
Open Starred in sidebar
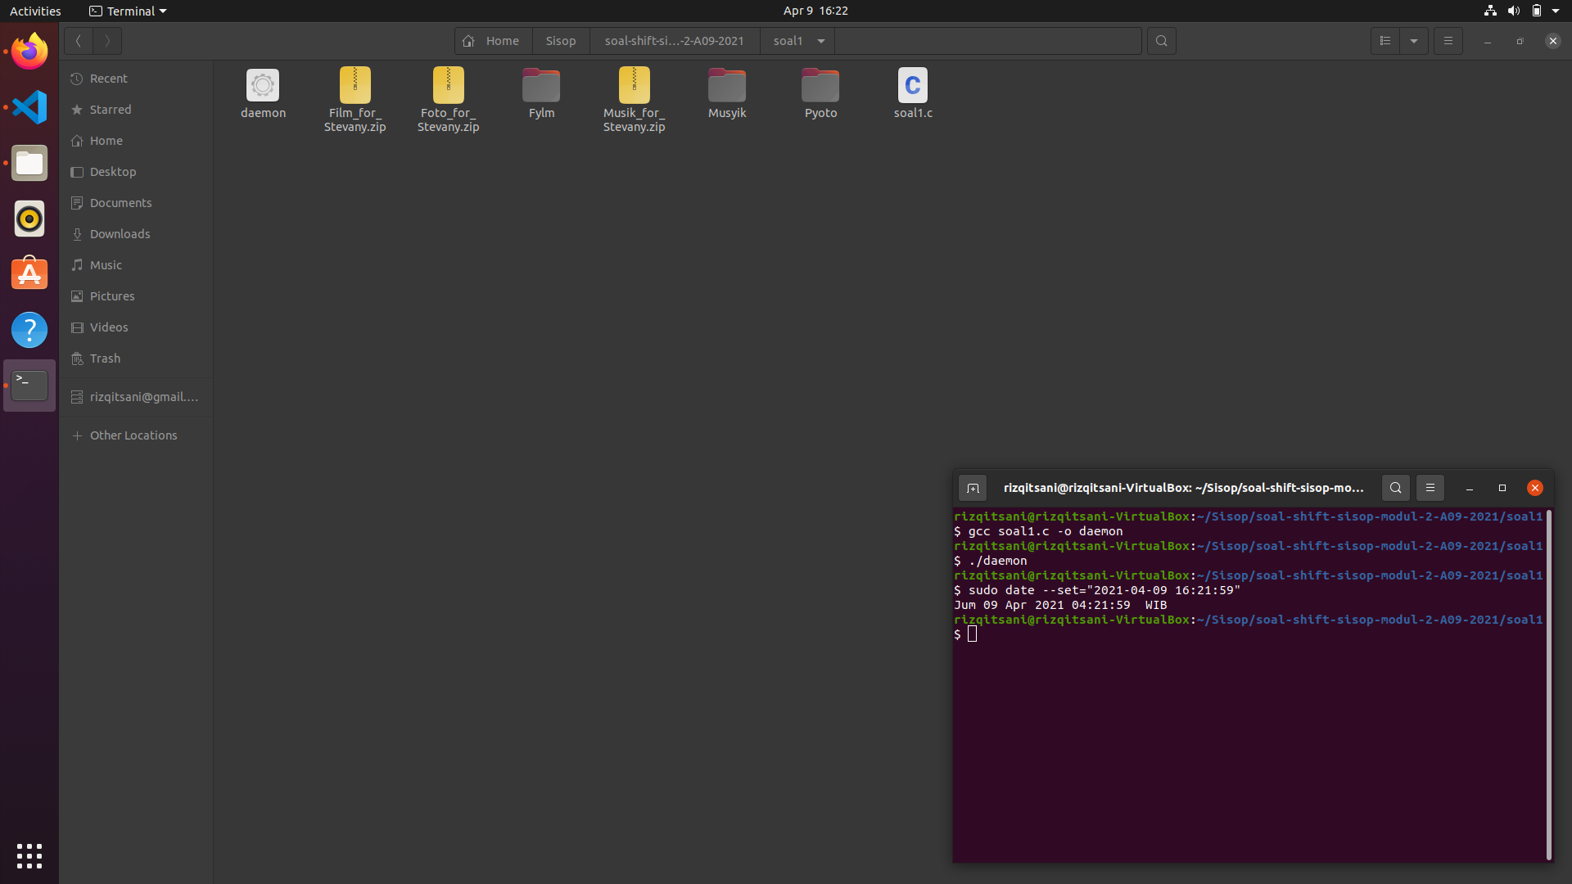136,110
